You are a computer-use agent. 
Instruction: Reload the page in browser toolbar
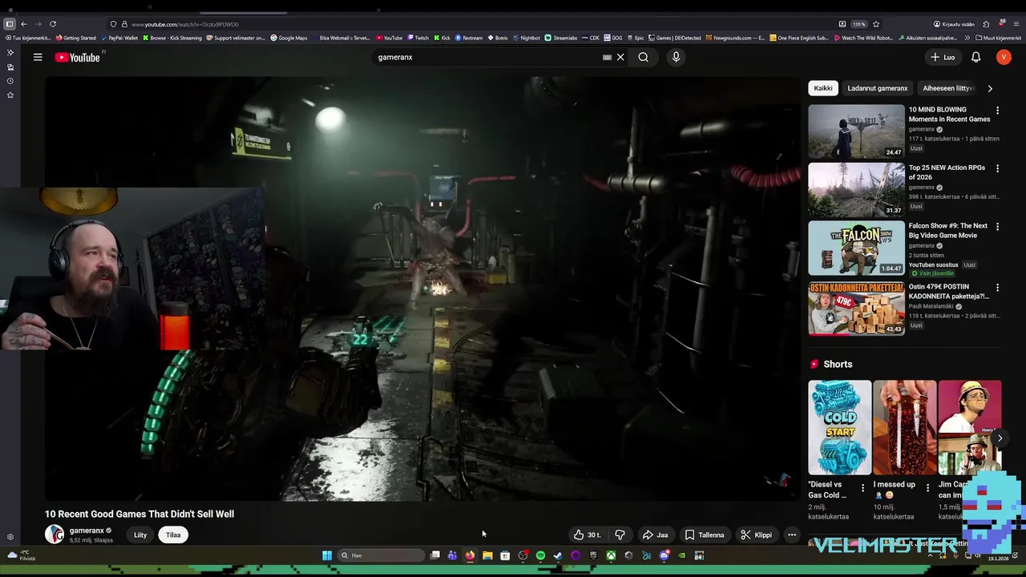point(53,24)
